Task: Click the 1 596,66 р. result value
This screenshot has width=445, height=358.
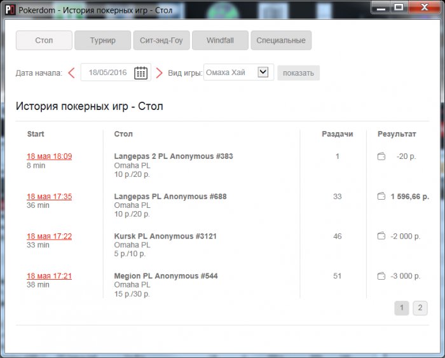Action: point(410,196)
